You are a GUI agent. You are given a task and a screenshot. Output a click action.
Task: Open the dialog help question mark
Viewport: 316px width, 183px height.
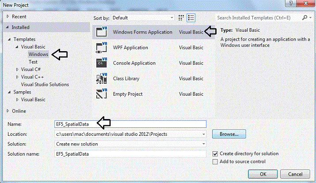pyautogui.click(x=291, y=3)
